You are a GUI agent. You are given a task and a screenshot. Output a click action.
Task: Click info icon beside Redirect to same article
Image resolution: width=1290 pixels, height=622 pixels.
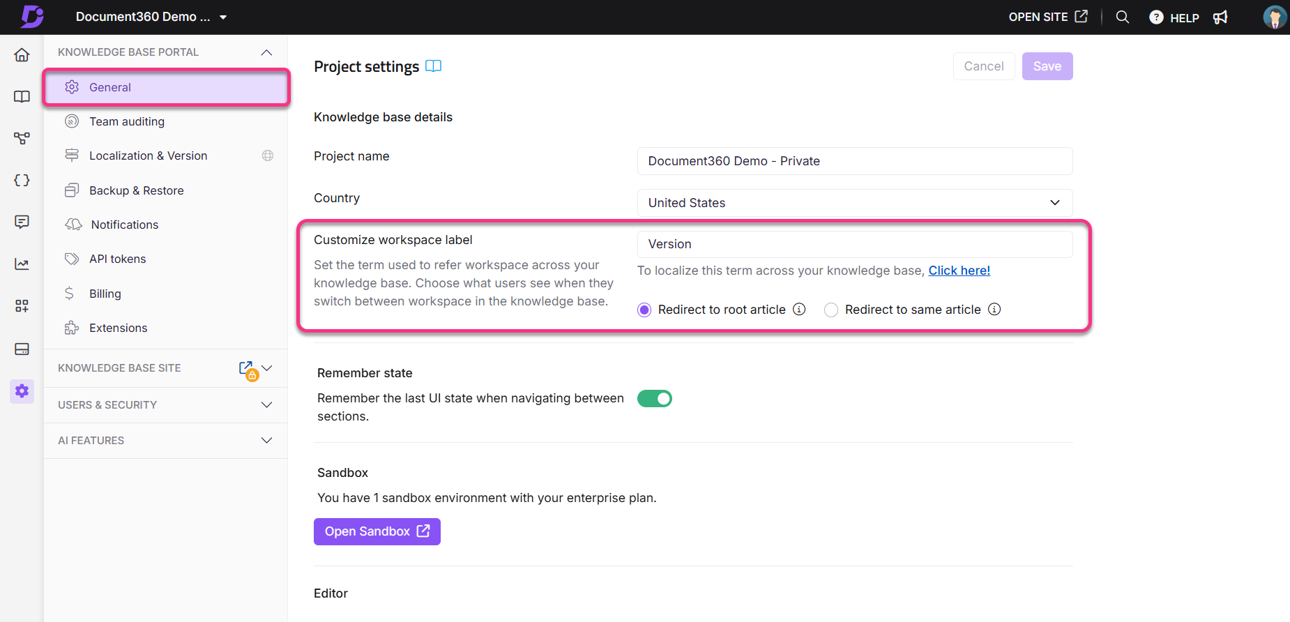(x=994, y=309)
